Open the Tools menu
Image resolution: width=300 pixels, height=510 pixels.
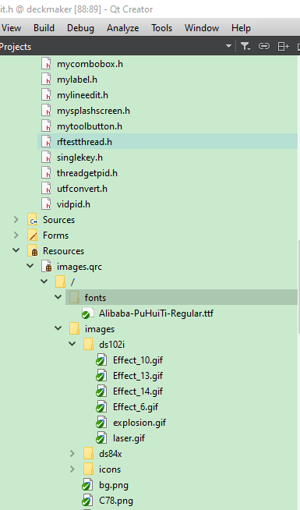point(161,28)
